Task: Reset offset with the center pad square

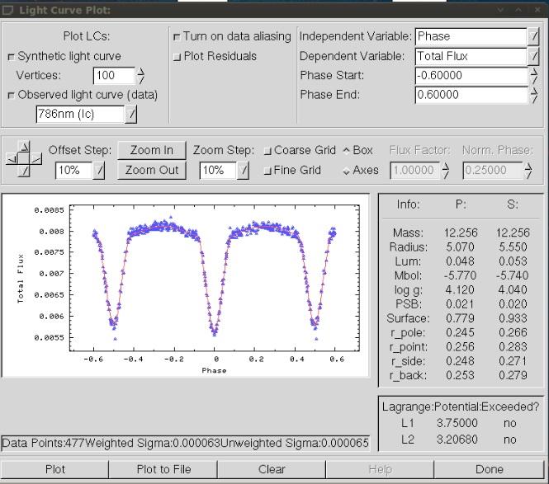Action: (x=24, y=159)
